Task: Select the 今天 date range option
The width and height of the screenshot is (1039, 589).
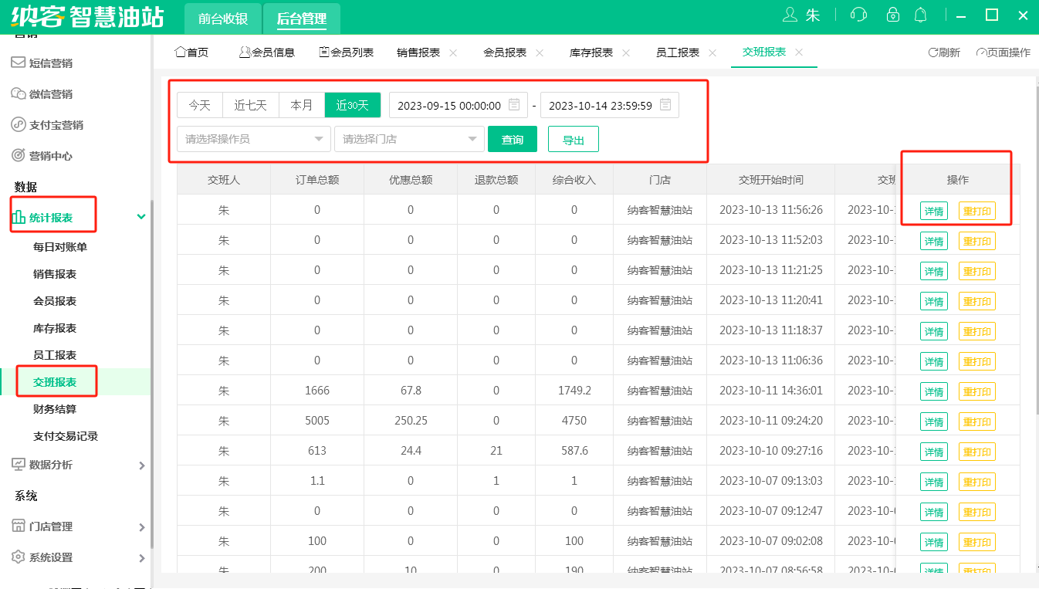Action: (200, 105)
